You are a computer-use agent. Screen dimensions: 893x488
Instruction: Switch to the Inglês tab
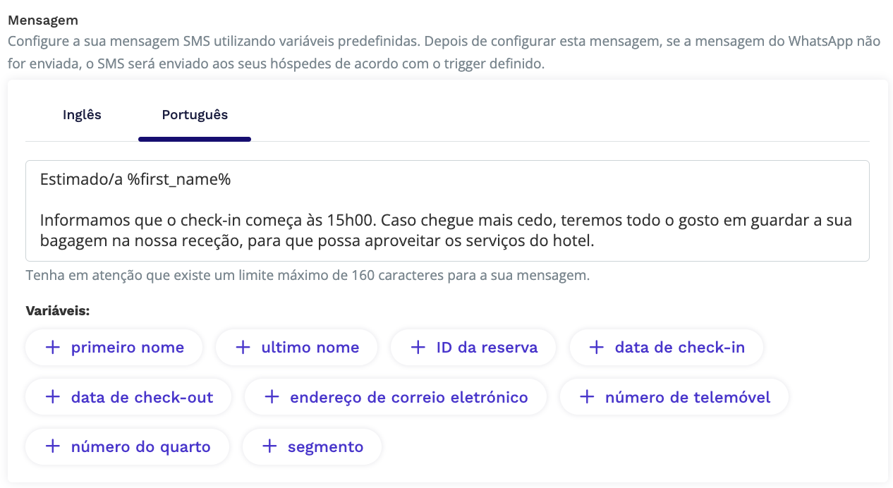click(x=82, y=115)
